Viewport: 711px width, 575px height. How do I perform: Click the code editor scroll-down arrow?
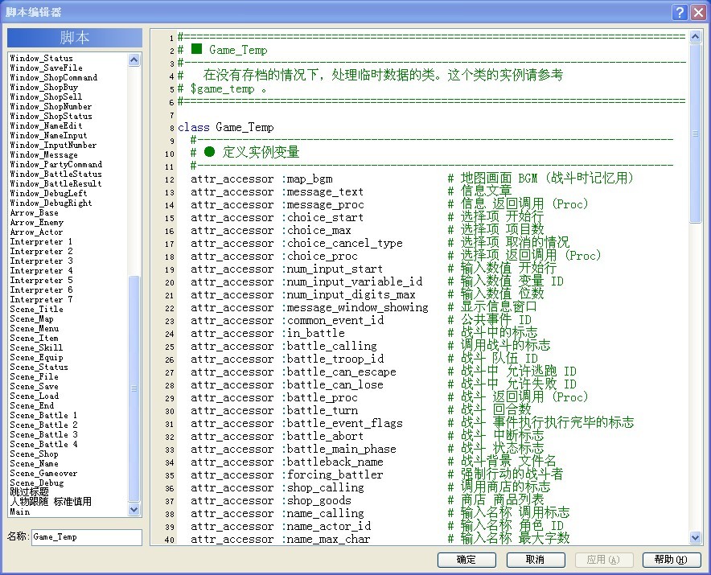click(x=695, y=538)
